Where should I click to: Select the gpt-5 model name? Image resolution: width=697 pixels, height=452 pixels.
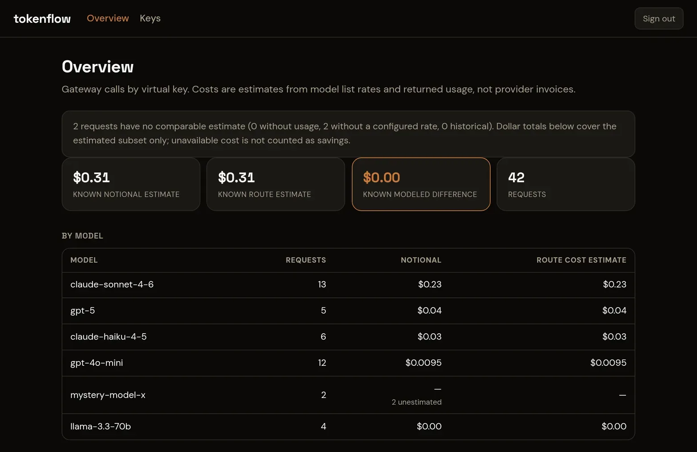(83, 311)
